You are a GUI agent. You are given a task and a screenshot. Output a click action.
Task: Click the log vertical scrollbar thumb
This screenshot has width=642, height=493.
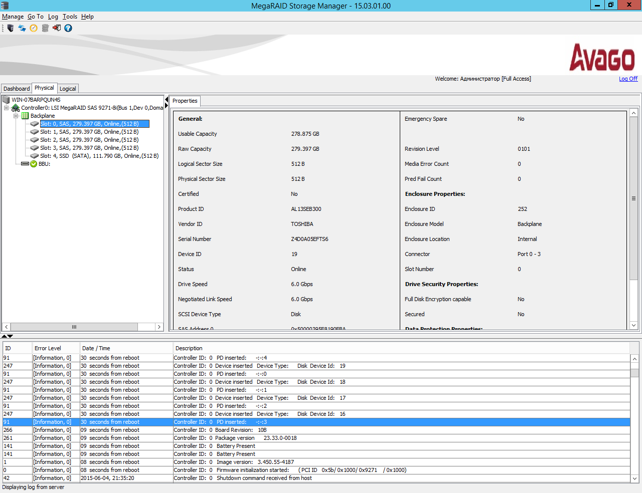coord(634,373)
